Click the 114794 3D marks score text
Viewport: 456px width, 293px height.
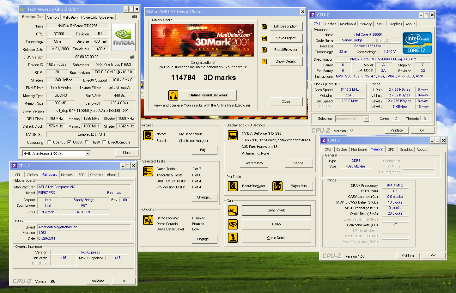[203, 77]
